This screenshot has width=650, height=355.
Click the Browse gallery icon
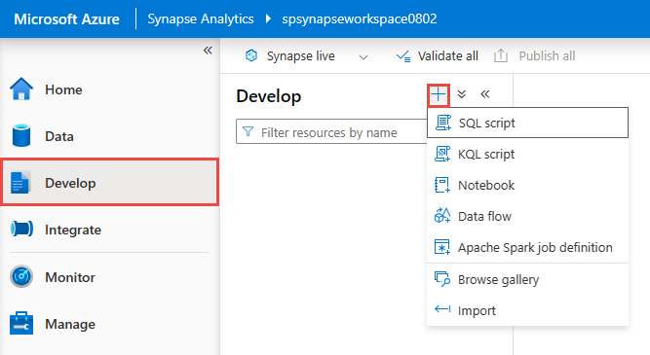(x=442, y=279)
